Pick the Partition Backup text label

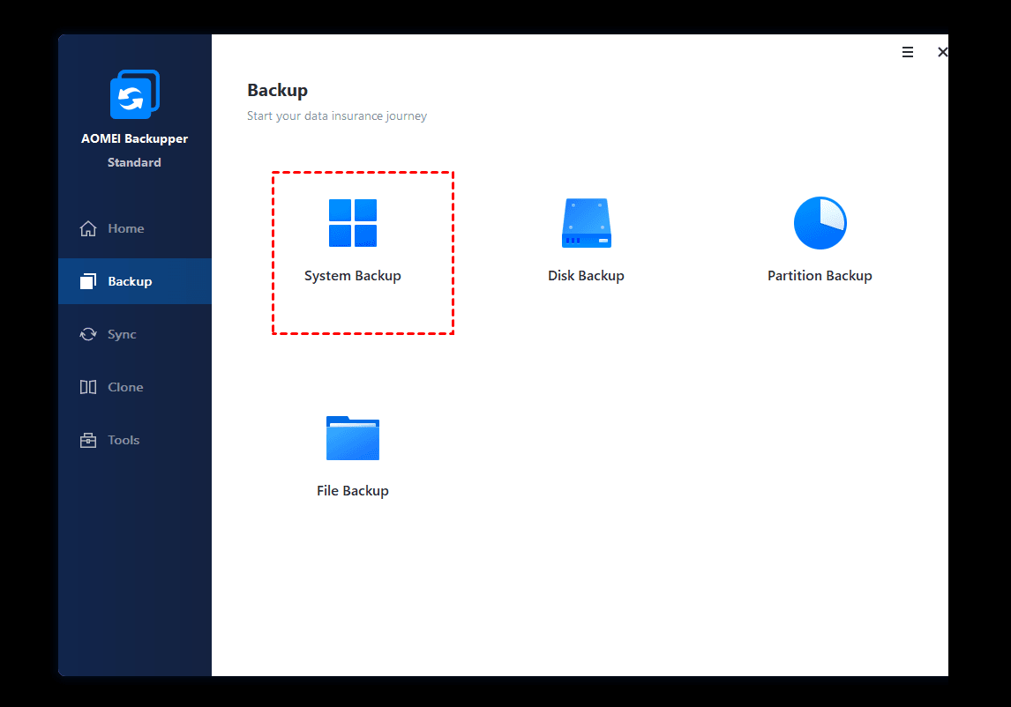820,276
